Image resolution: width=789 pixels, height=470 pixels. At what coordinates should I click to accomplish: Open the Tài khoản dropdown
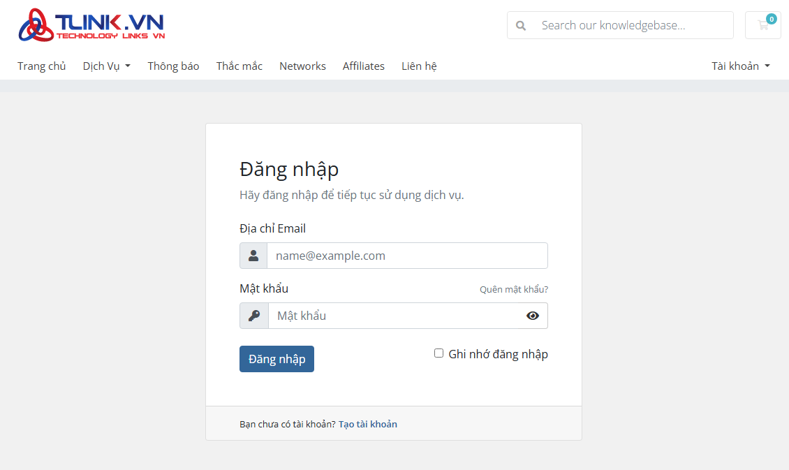(x=740, y=66)
